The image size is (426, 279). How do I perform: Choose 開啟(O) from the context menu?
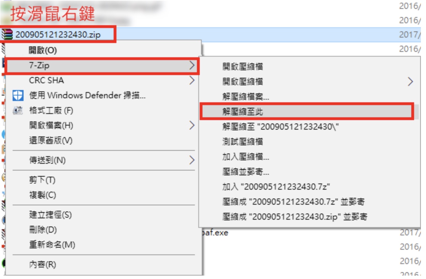[43, 50]
